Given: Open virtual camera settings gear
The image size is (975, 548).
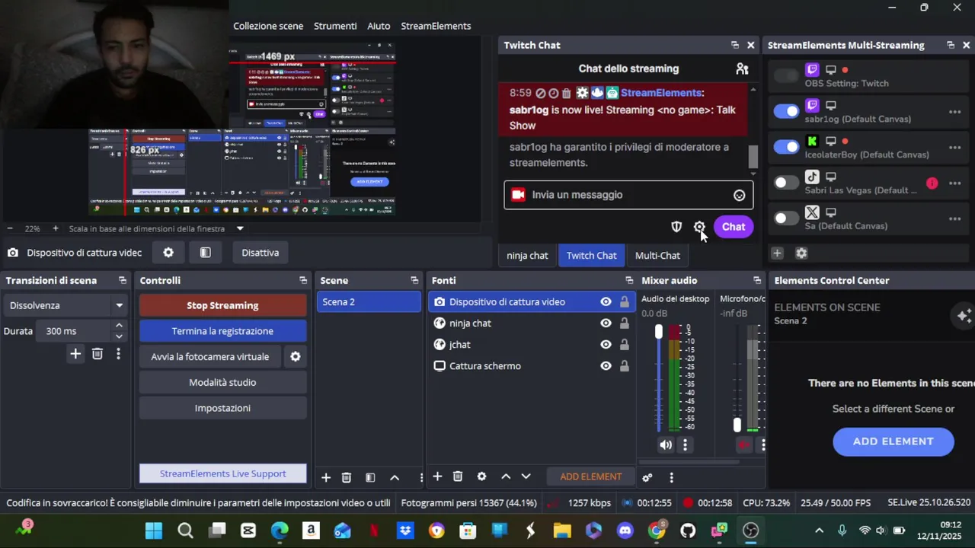Looking at the screenshot, I should (x=296, y=356).
